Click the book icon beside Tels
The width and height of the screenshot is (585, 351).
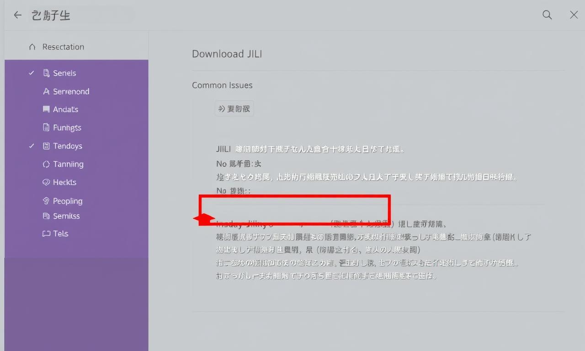(46, 234)
